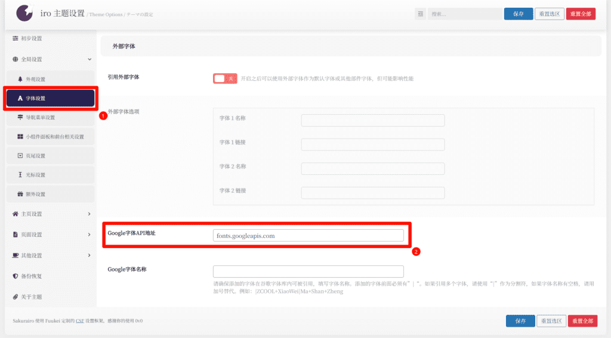Click the gift icon beside 额外设置
This screenshot has width=611, height=338.
pyautogui.click(x=20, y=194)
